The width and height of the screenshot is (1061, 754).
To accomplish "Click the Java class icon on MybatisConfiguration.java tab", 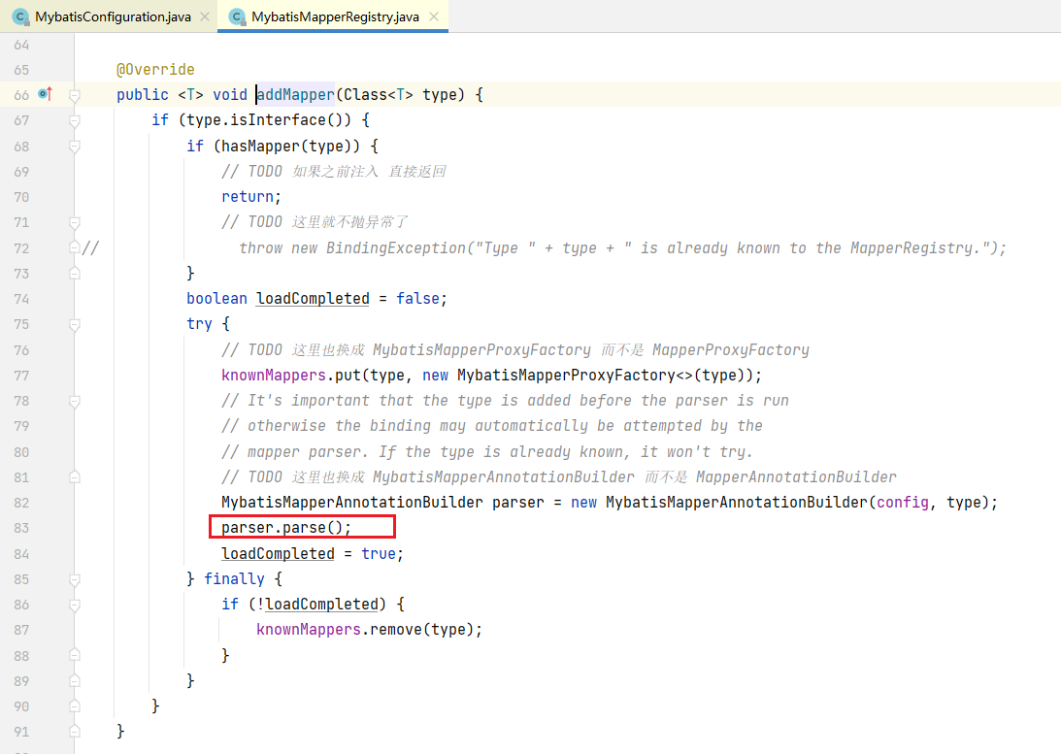I will click(19, 17).
